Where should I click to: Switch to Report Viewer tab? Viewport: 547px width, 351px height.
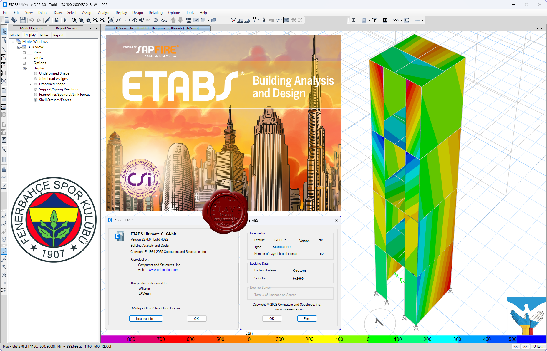point(67,28)
